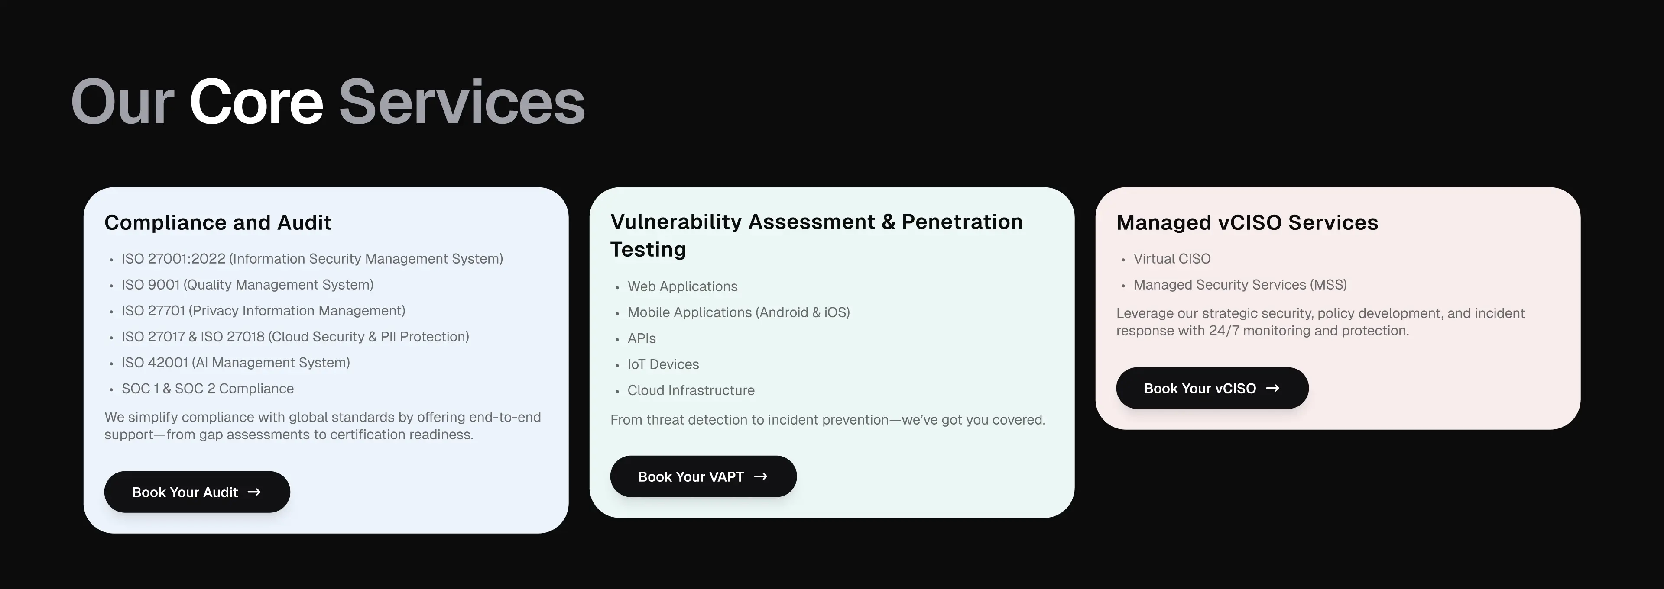This screenshot has width=1664, height=589.
Task: Click the ISO 27701 Privacy Information Management item
Action: (263, 311)
